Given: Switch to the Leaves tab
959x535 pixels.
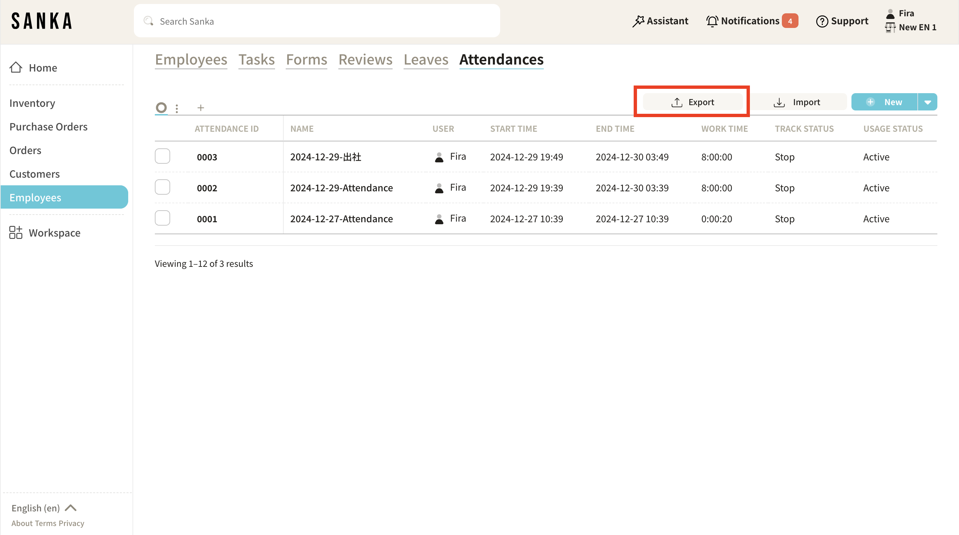Looking at the screenshot, I should 426,60.
